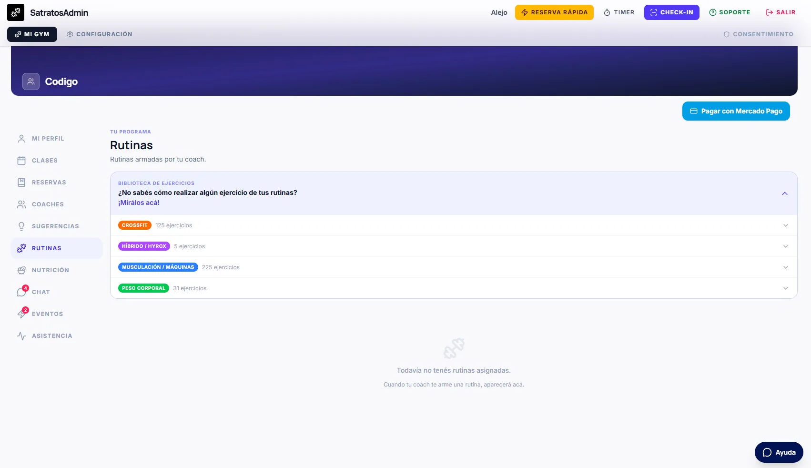This screenshot has height=468, width=811.
Task: Click the Codigo group avatar icon
Action: pos(31,81)
